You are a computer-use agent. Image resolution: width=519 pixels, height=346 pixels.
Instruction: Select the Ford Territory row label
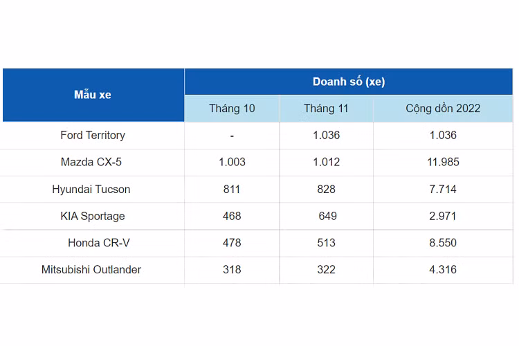tap(93, 135)
